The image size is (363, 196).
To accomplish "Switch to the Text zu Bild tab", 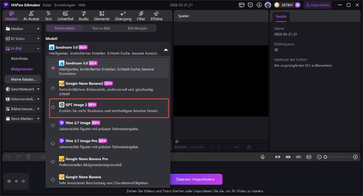I will [101, 28].
